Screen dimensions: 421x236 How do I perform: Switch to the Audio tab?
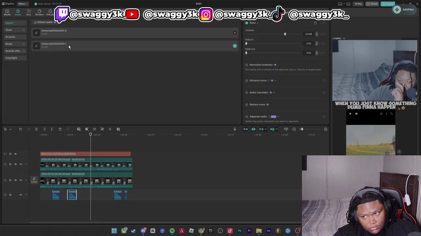pos(18,12)
